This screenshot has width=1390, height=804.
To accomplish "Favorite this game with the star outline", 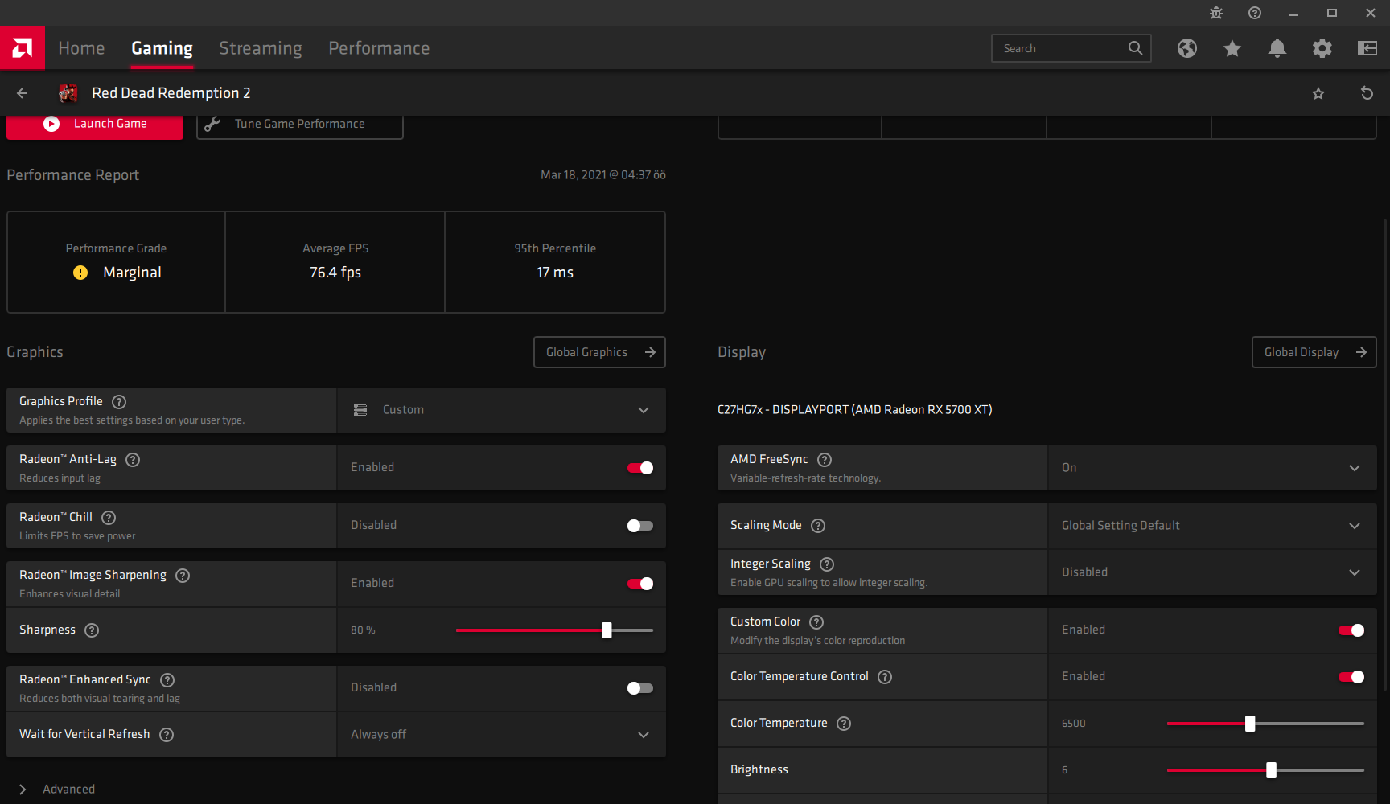I will pyautogui.click(x=1318, y=93).
